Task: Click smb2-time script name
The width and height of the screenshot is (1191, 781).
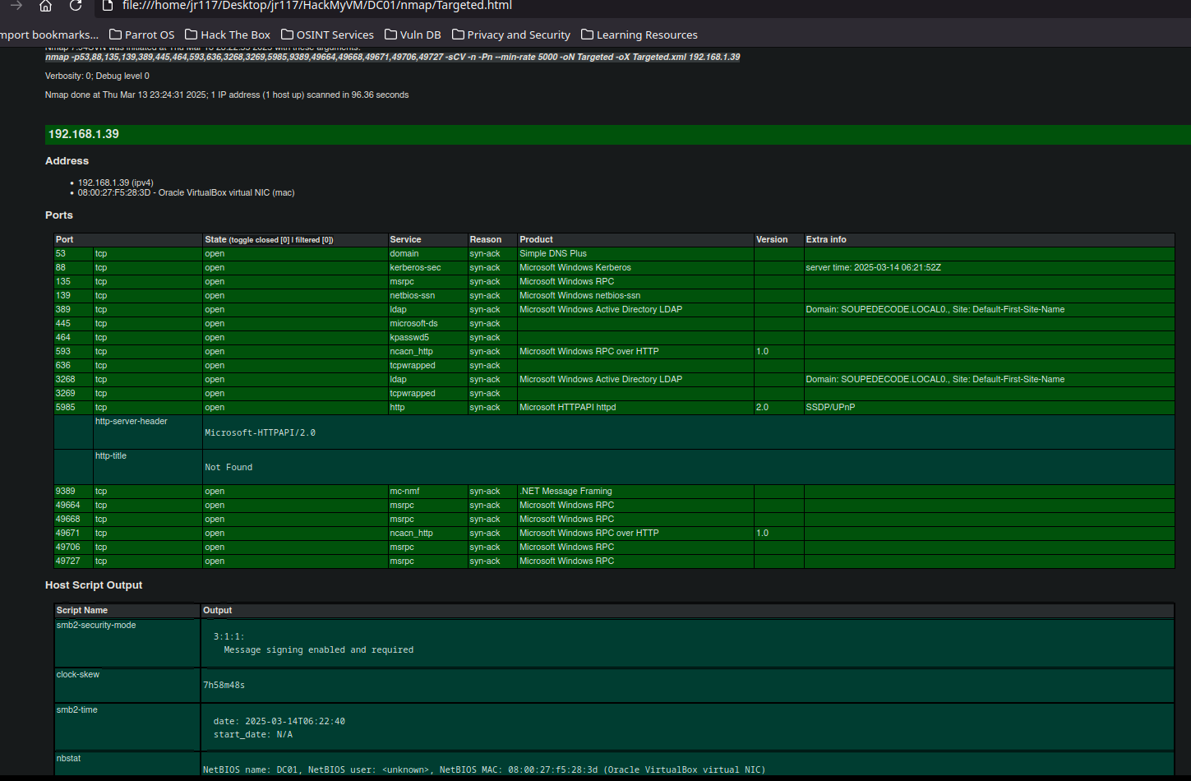Action: 77,710
